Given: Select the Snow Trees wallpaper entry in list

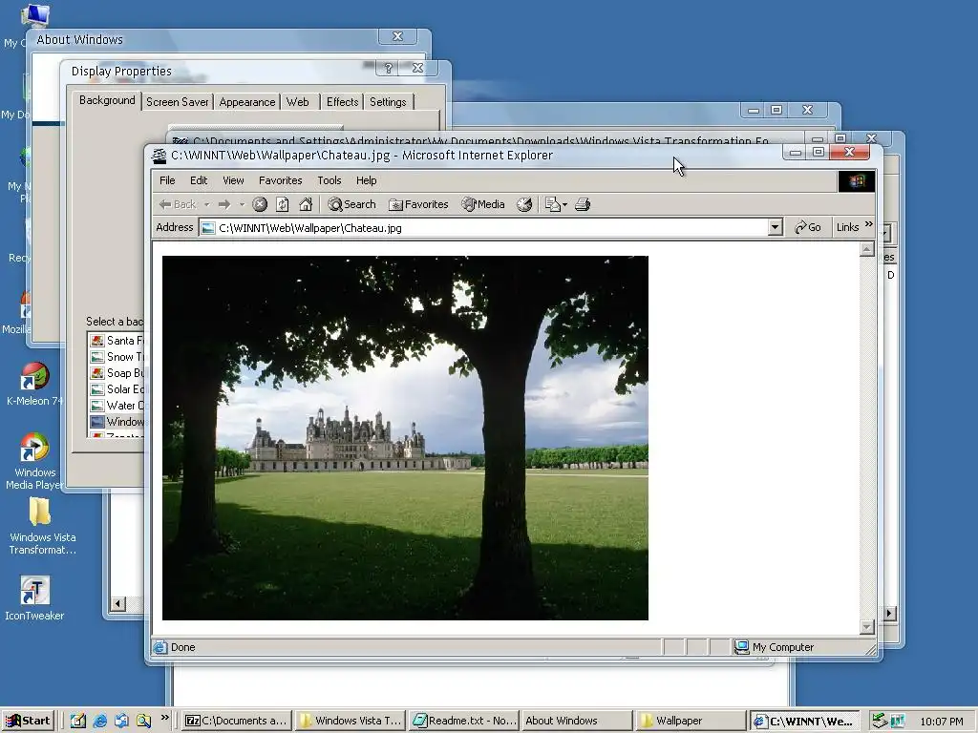Looking at the screenshot, I should (117, 357).
